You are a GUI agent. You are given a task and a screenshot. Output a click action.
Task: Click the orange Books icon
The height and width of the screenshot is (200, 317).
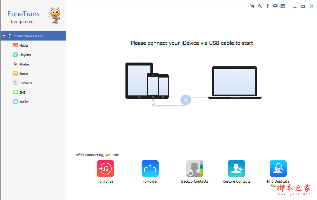[x=15, y=73]
